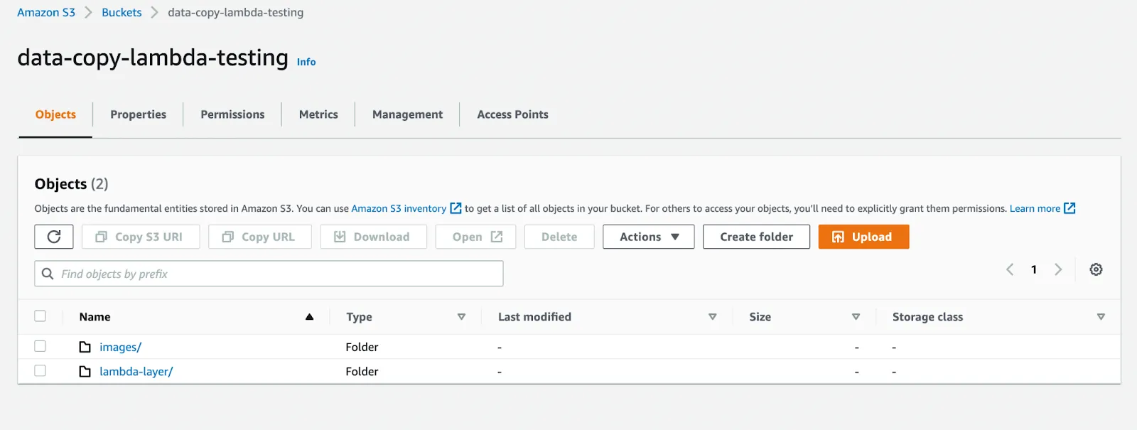Sort by Name column arrow
Screen dimensions: 1137x430
coord(310,317)
